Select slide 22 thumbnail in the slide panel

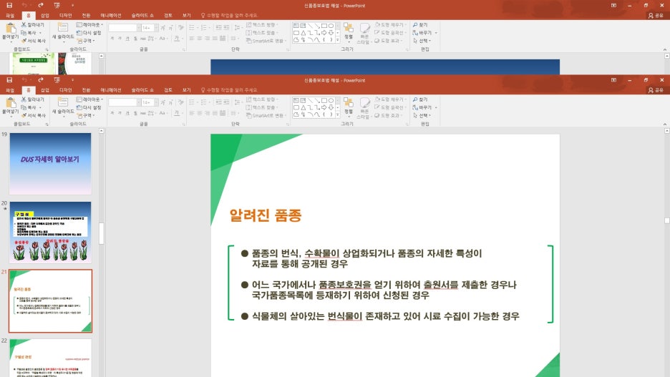point(50,358)
